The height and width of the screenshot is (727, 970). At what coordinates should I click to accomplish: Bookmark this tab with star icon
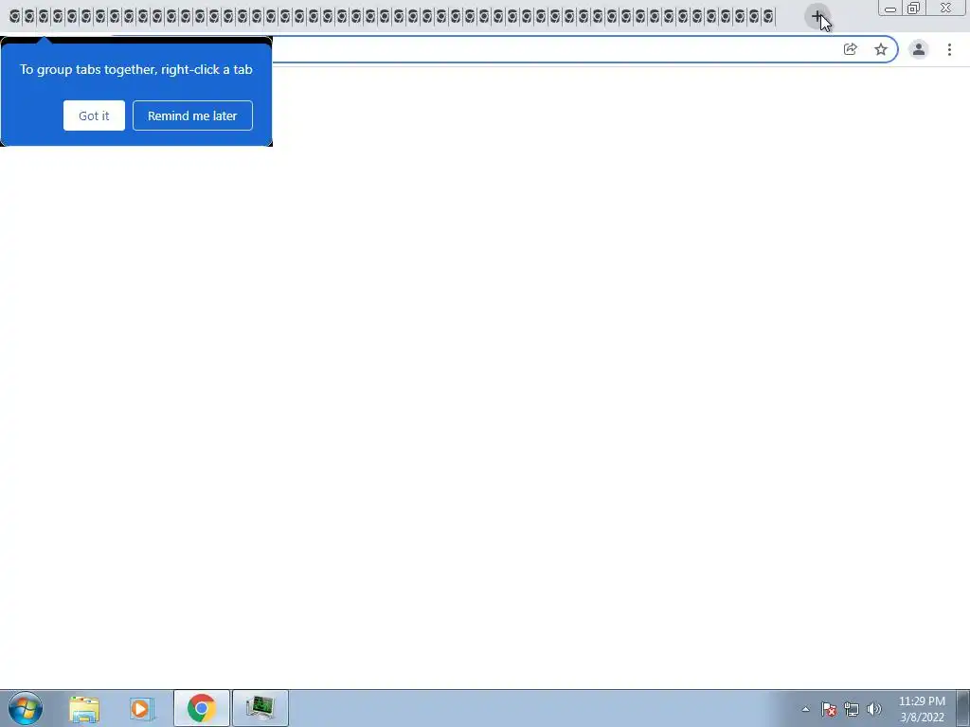pyautogui.click(x=881, y=49)
